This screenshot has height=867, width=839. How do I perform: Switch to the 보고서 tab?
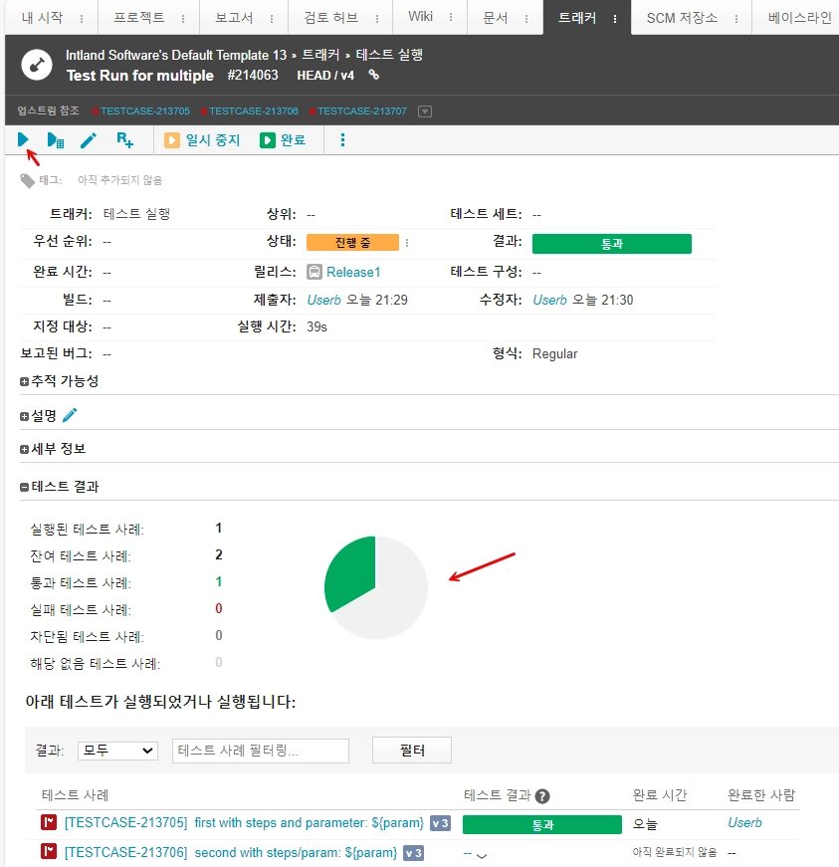click(234, 18)
